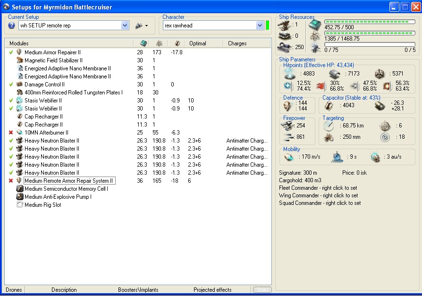422x296 pixels.
Task: Open the Boosters\Implants tab
Action: (138, 290)
